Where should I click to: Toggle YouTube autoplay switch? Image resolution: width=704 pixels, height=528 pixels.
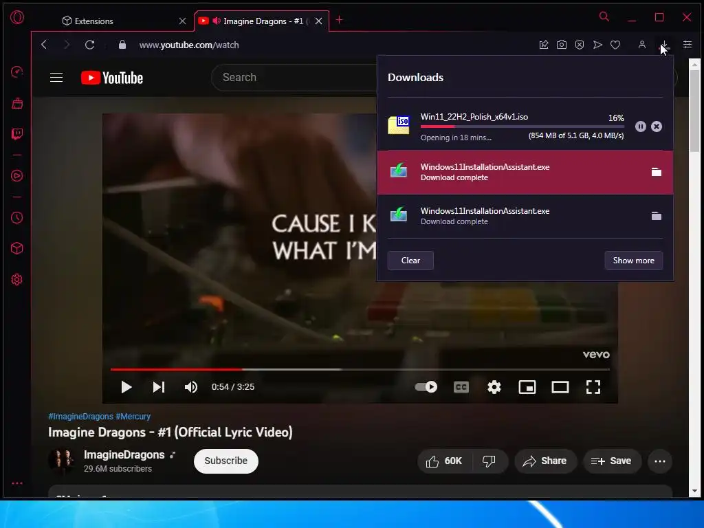tap(426, 387)
